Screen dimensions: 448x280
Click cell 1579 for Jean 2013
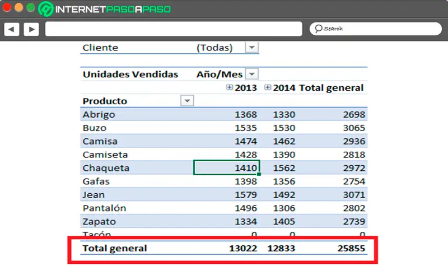(246, 195)
